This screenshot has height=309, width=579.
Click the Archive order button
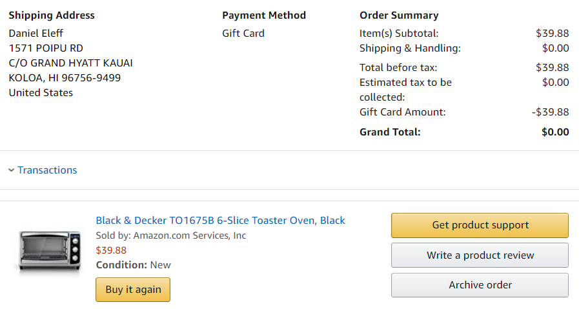(480, 285)
